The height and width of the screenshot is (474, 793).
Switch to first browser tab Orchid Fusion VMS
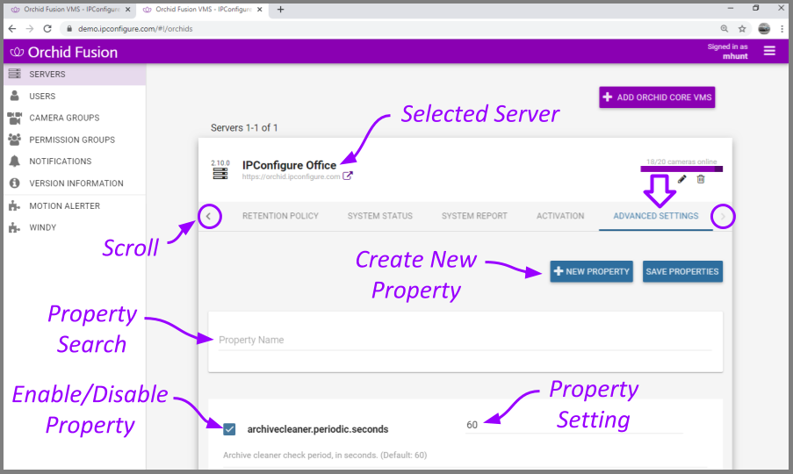click(x=71, y=9)
